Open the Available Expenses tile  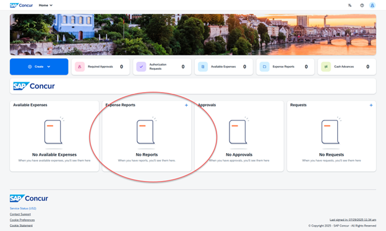tap(224, 67)
